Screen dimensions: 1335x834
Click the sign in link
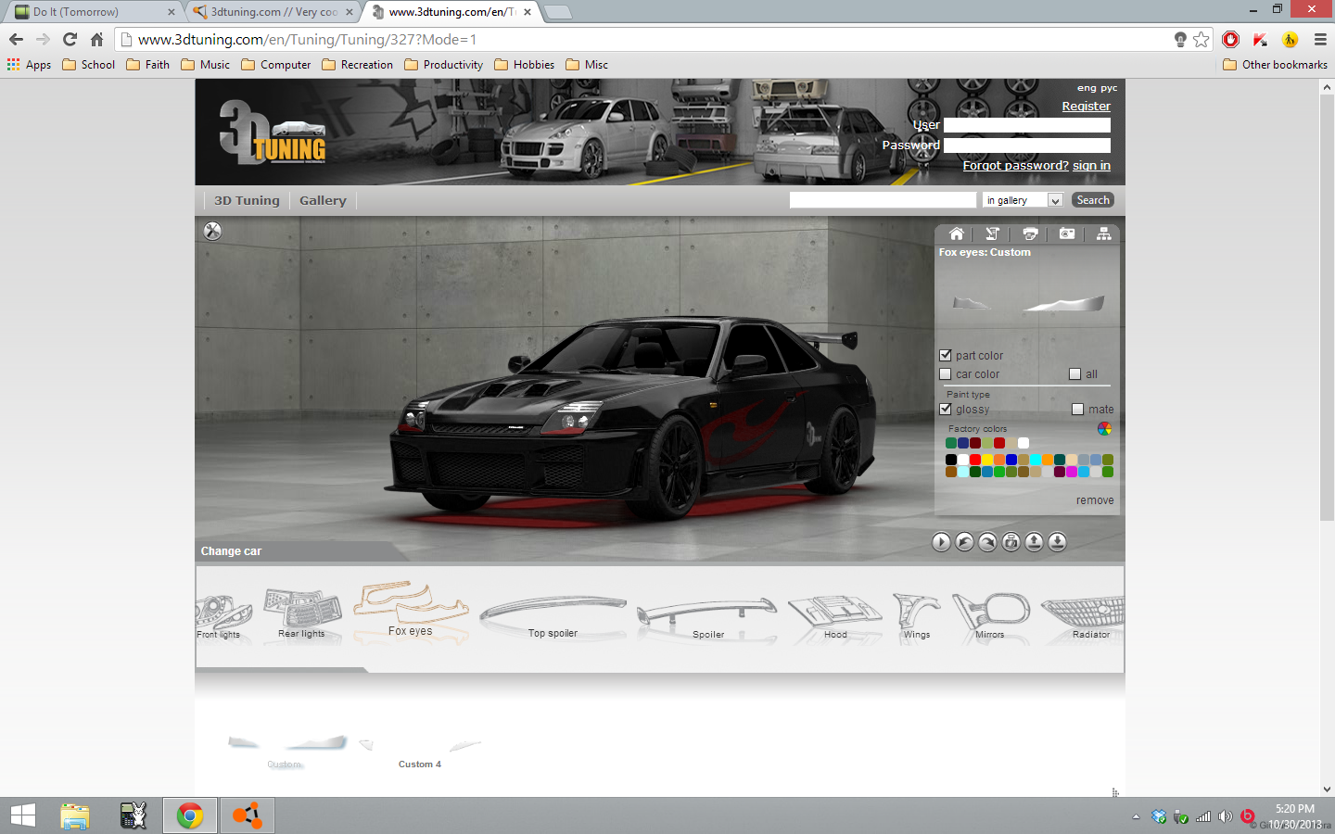point(1091,165)
